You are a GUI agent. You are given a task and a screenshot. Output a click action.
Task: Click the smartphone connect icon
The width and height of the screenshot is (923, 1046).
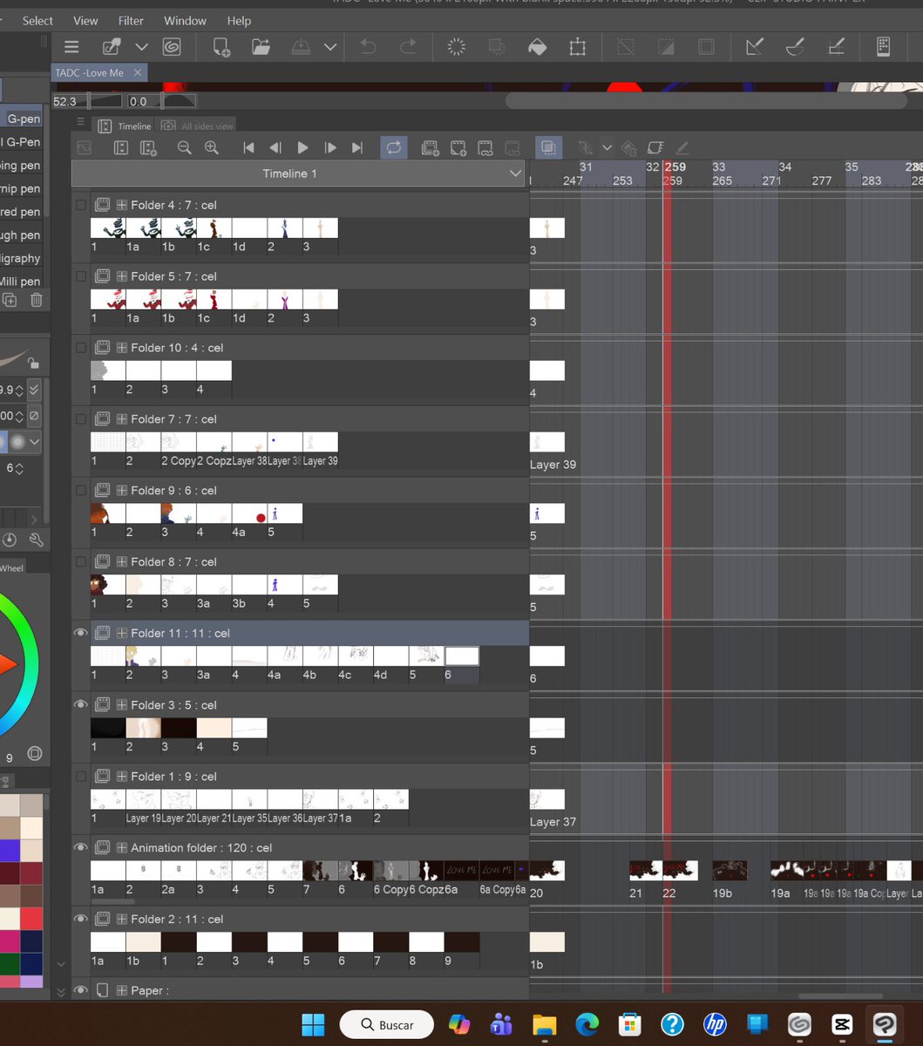point(883,47)
